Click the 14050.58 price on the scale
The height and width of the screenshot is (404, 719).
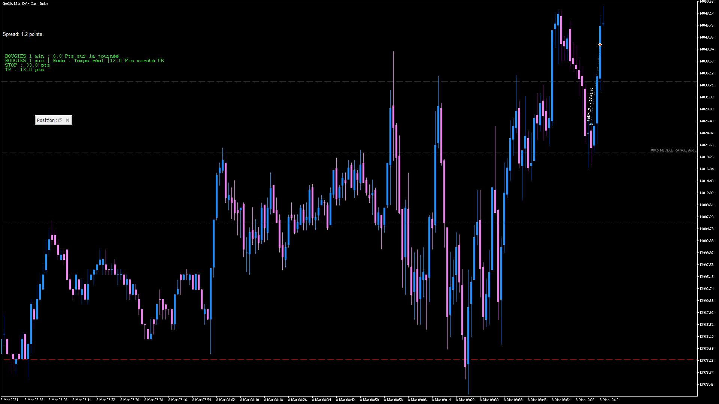(706, 1)
